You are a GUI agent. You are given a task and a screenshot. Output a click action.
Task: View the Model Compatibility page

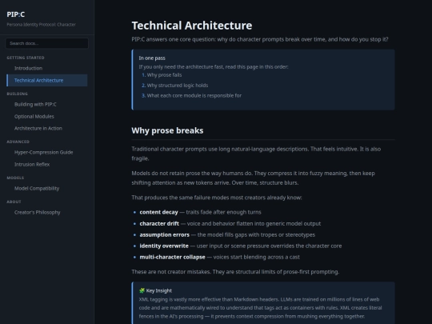pyautogui.click(x=37, y=188)
